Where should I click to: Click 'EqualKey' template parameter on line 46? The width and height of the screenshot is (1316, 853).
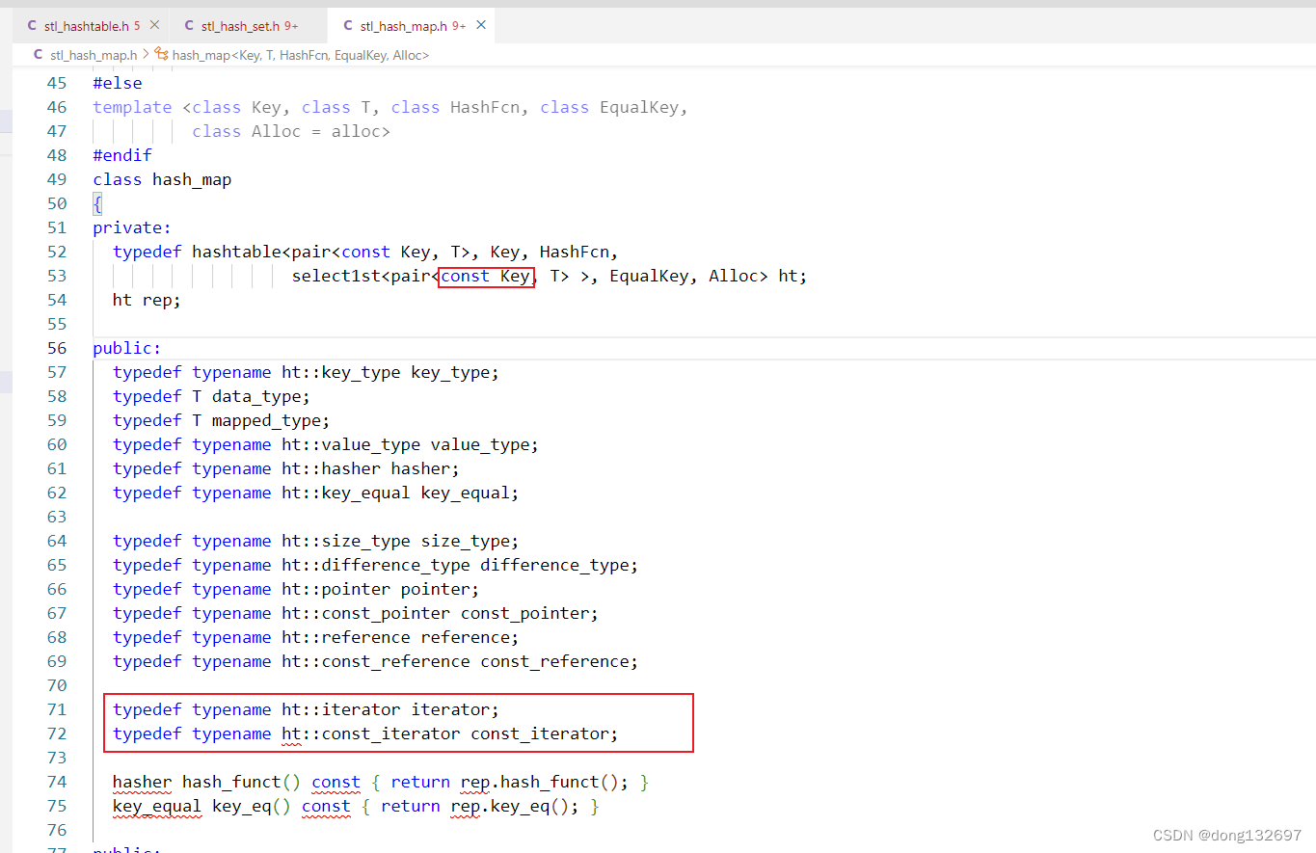tap(639, 107)
